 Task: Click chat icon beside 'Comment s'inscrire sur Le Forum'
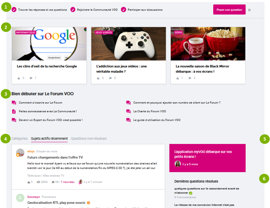(x=14, y=103)
